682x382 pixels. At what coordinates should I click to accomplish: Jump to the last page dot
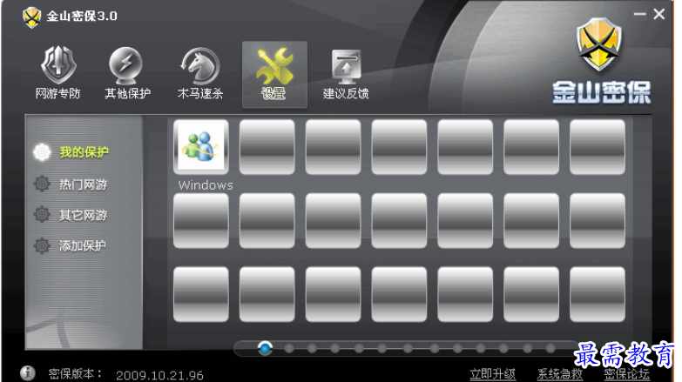tap(550, 348)
